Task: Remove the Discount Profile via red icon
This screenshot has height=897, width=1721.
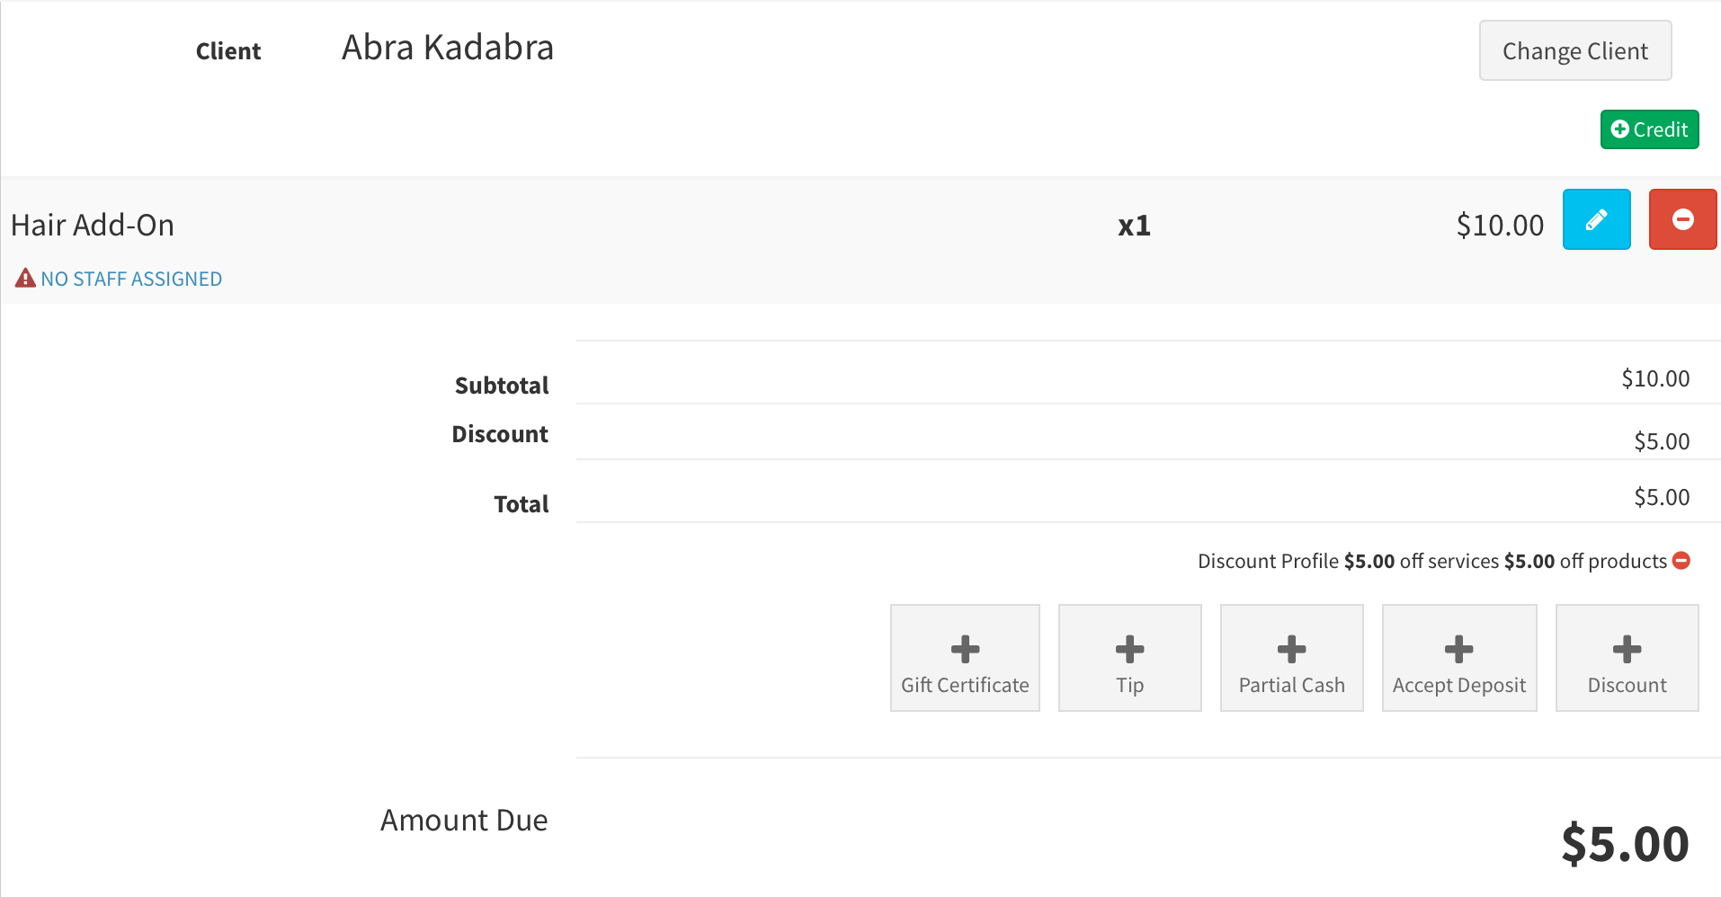Action: 1681,561
